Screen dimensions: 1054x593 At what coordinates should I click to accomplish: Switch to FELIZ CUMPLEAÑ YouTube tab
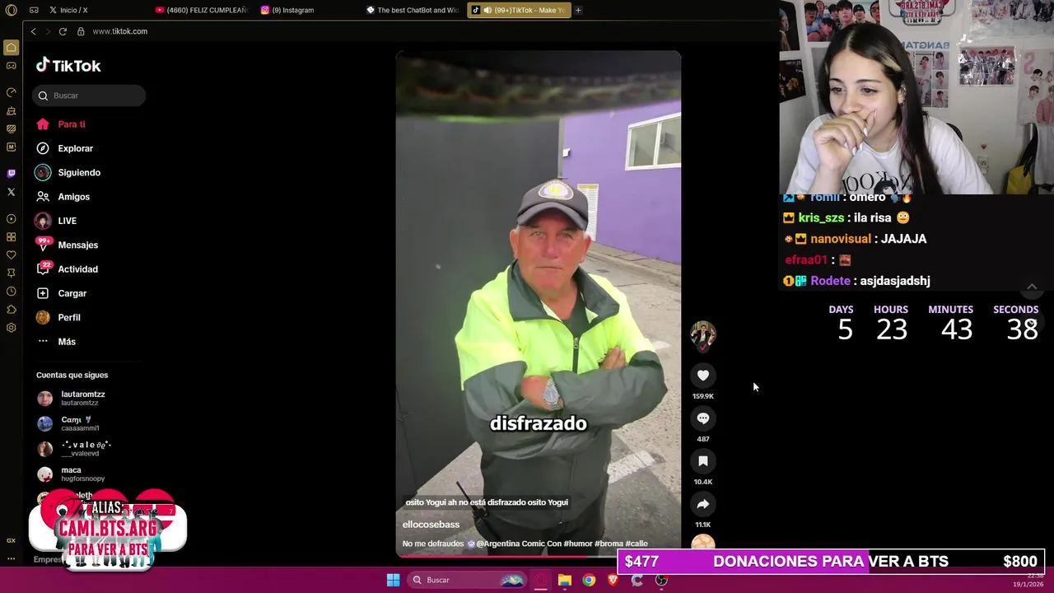[x=202, y=10]
